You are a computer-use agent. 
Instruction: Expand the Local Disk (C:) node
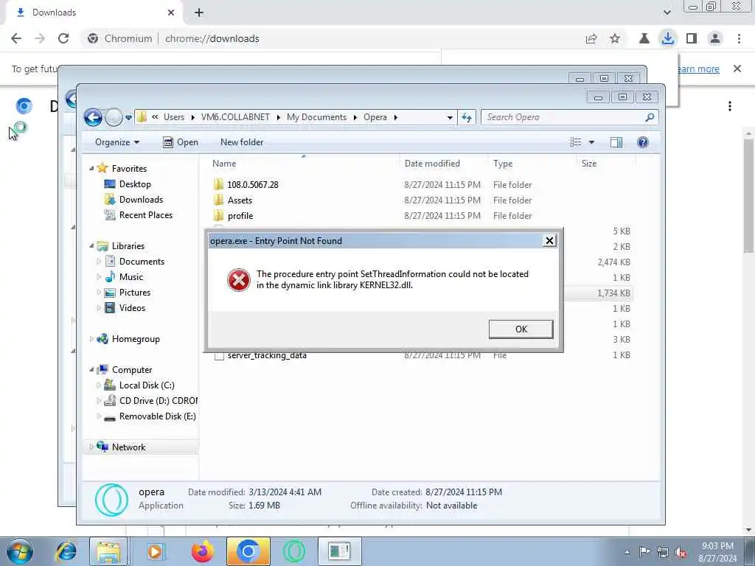coord(99,385)
